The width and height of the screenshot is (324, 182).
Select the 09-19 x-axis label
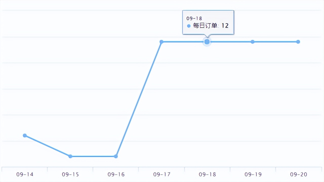253,174
